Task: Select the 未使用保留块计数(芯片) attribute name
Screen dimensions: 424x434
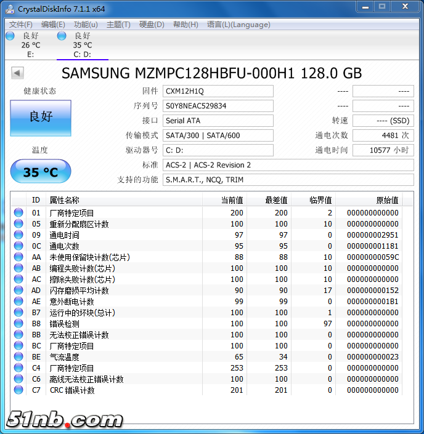Action: [90, 257]
